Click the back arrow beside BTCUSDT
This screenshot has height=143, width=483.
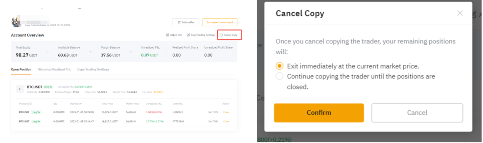point(20,89)
